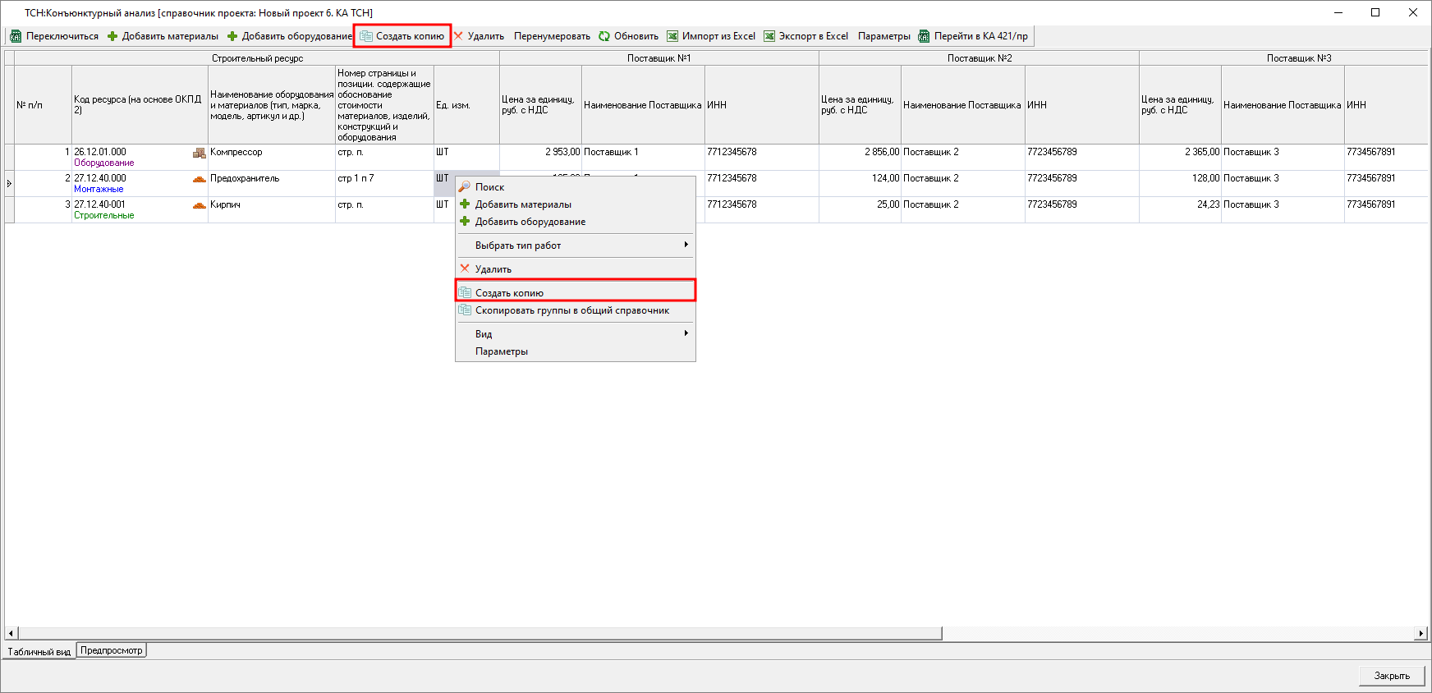
Task: Click the green plus Добавить материалы toolbar icon
Action: [112, 36]
